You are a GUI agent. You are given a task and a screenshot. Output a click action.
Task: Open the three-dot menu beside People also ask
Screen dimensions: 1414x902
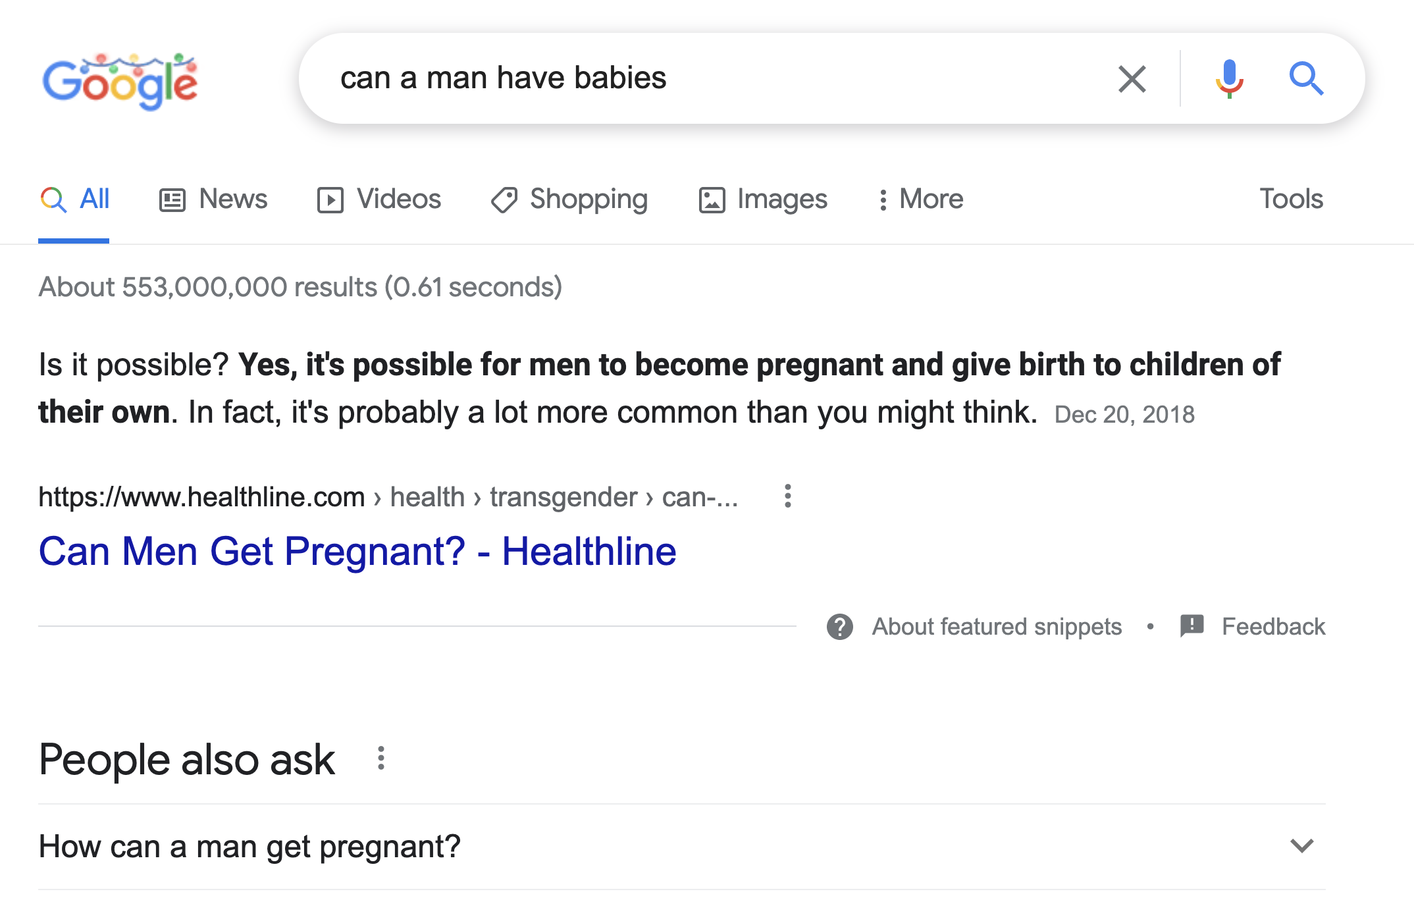click(380, 758)
